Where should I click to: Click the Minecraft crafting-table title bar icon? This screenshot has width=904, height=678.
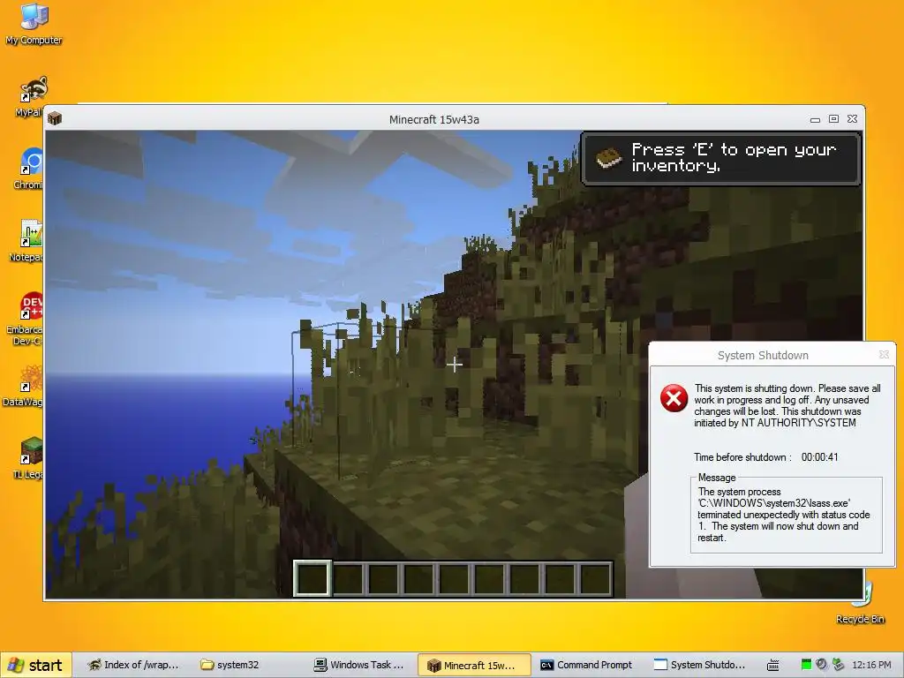click(x=55, y=119)
